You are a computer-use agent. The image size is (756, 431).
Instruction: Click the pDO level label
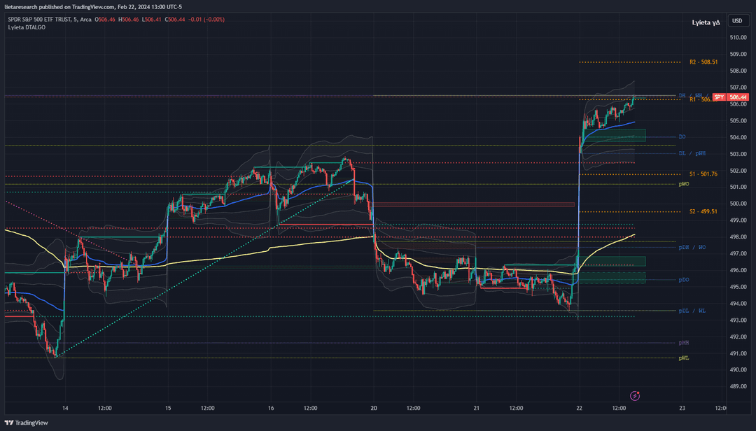(x=684, y=280)
